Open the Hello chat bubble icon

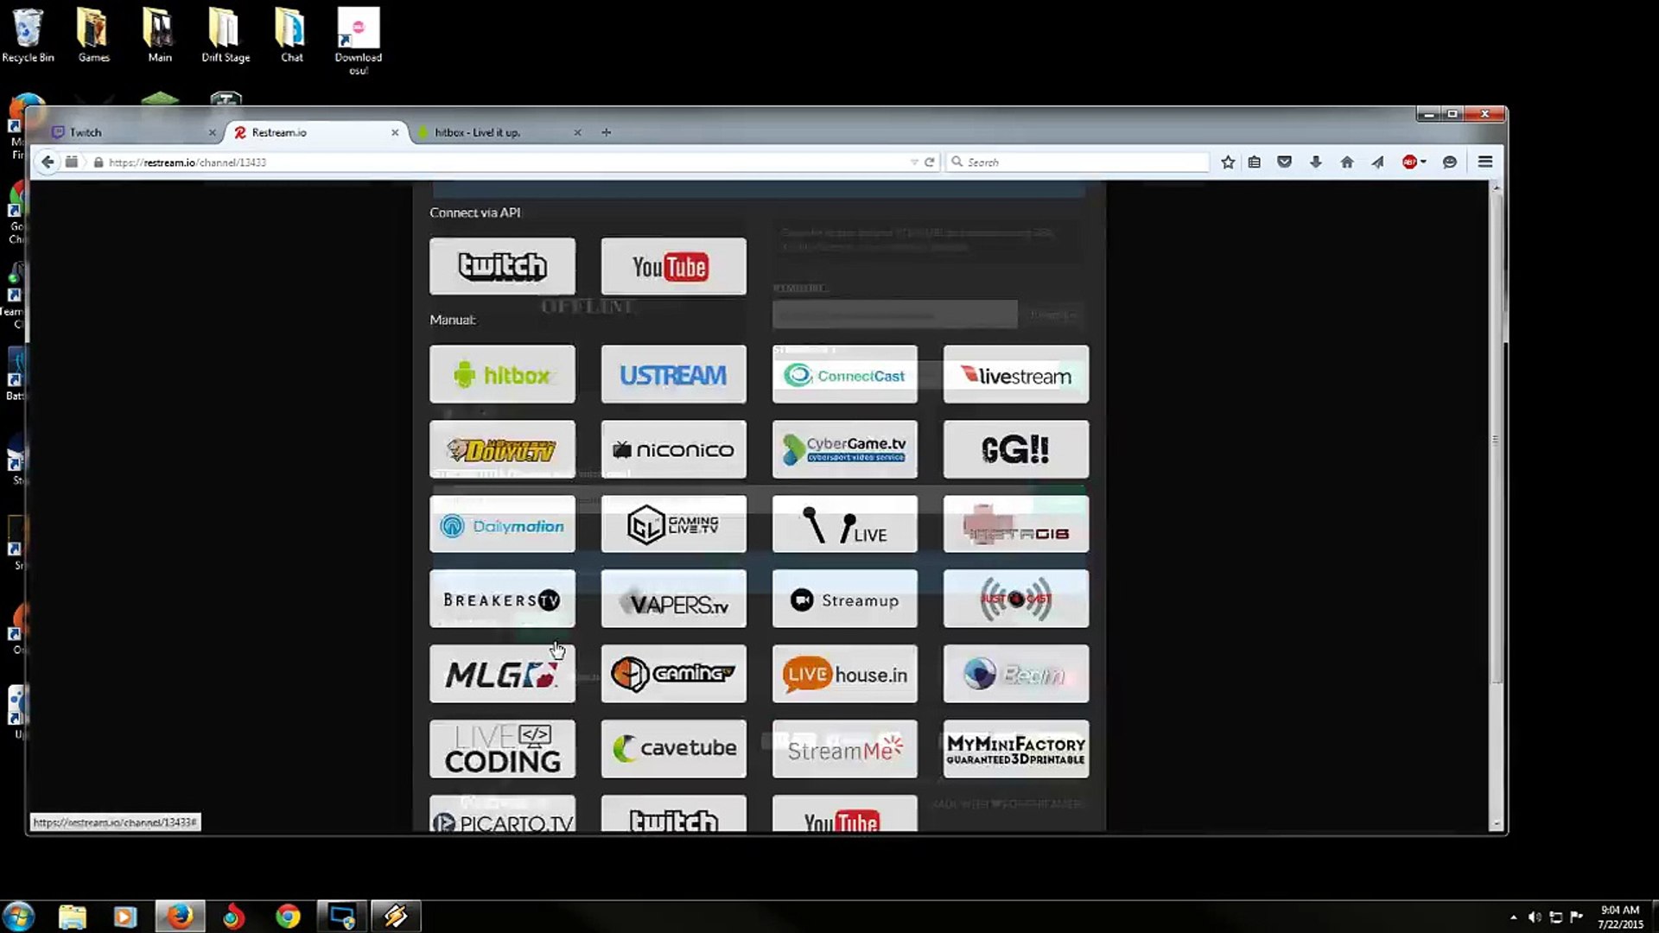click(1450, 162)
